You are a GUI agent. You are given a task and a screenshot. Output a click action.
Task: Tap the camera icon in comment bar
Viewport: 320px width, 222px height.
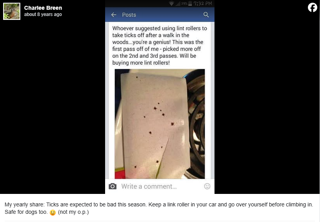[x=113, y=186]
